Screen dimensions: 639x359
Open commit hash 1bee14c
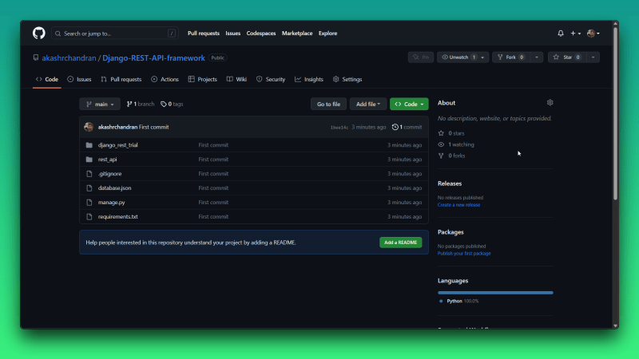tap(339, 128)
